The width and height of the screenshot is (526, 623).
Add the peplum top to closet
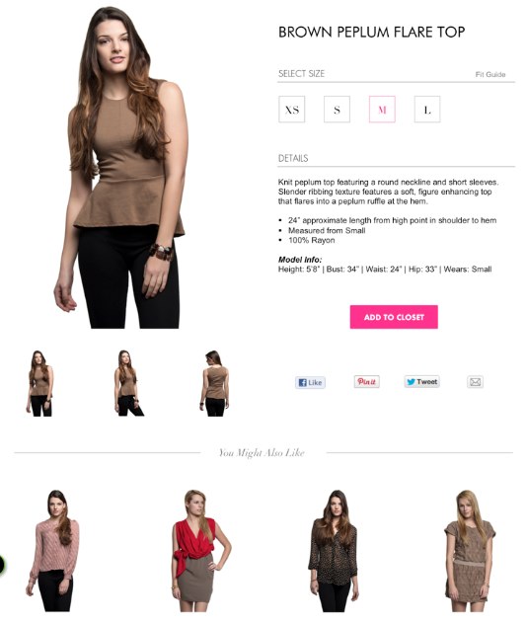tap(394, 317)
